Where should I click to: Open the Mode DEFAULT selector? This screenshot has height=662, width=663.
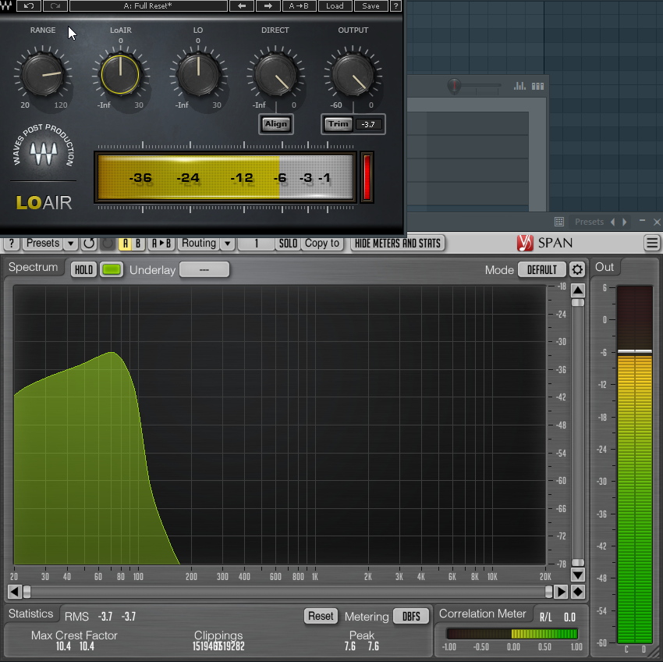tap(541, 269)
